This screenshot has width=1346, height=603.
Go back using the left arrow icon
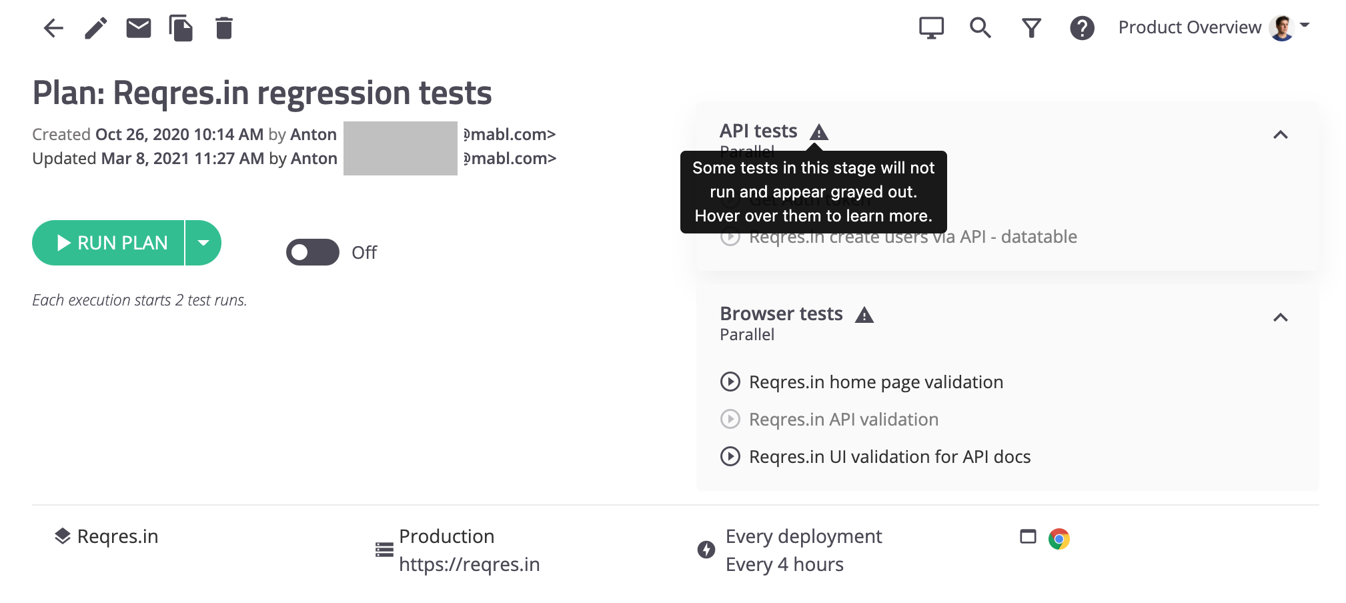[53, 28]
